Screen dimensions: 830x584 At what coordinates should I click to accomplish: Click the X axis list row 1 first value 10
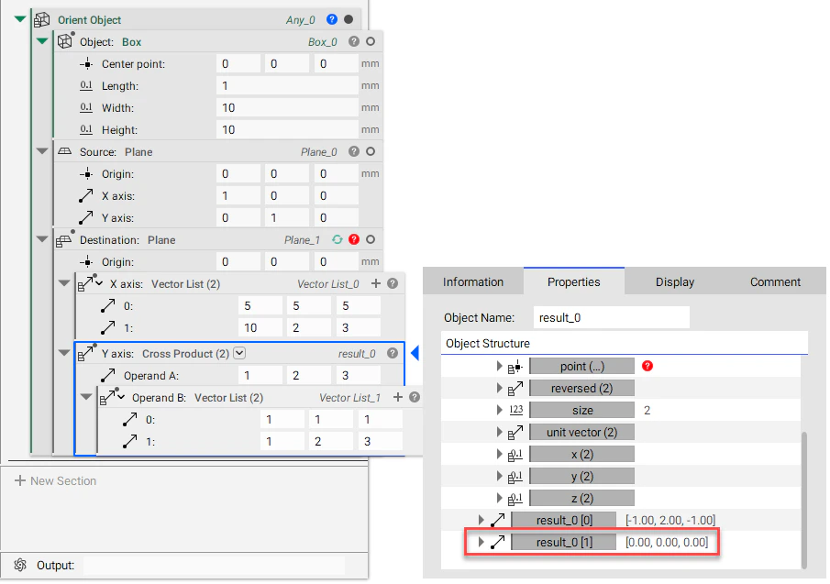click(x=260, y=327)
